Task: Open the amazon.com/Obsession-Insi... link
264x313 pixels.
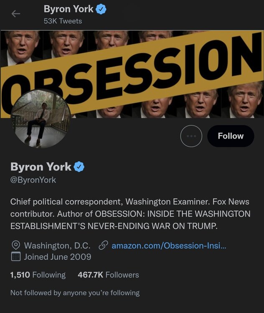Action: pyautogui.click(x=169, y=245)
